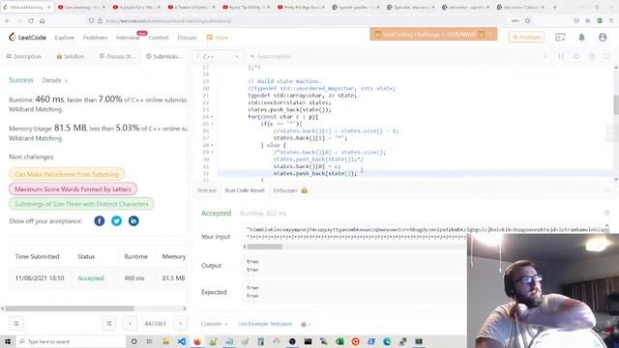Open Maximum Score Words Formed by Letters
This screenshot has height=348, width=619.
[x=73, y=189]
